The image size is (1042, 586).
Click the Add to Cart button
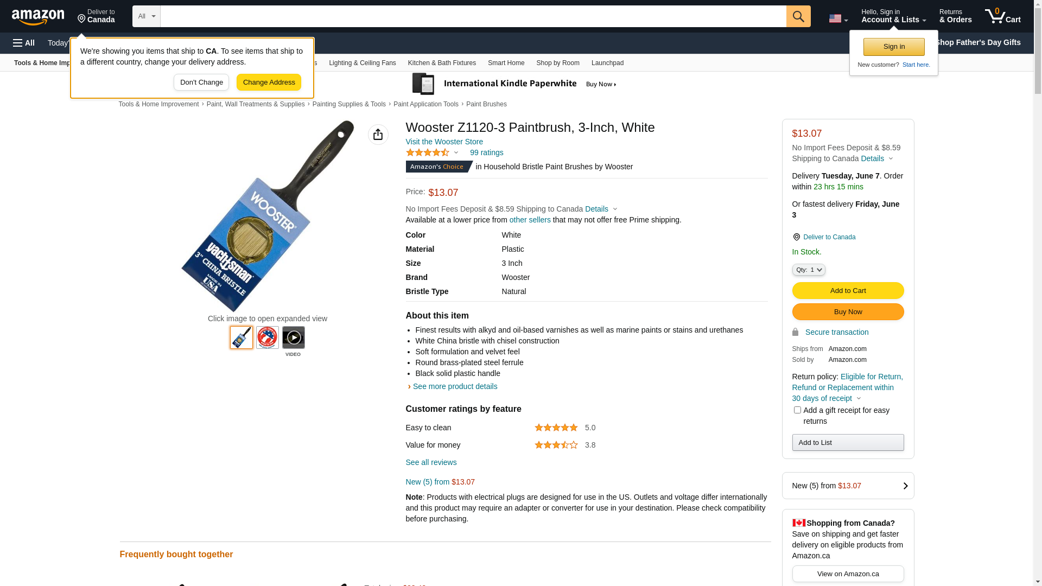848,291
